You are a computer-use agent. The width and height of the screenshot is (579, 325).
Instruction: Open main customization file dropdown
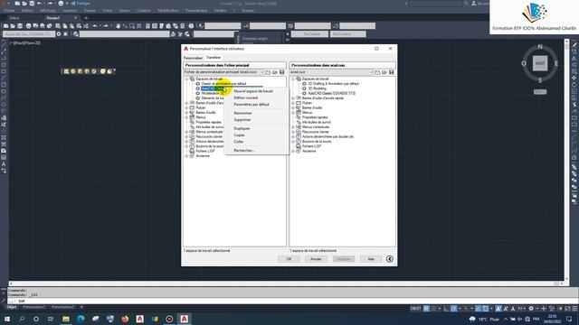pos(224,72)
